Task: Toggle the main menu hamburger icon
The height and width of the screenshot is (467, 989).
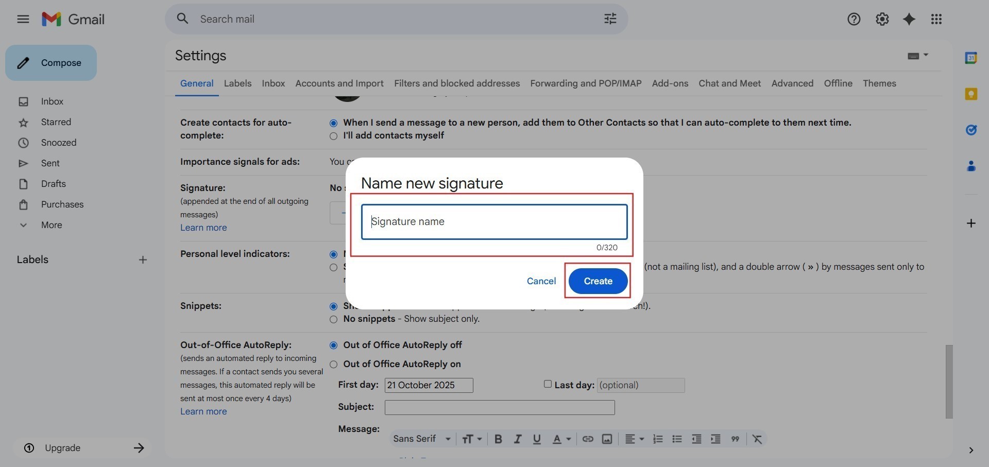Action: pos(23,19)
